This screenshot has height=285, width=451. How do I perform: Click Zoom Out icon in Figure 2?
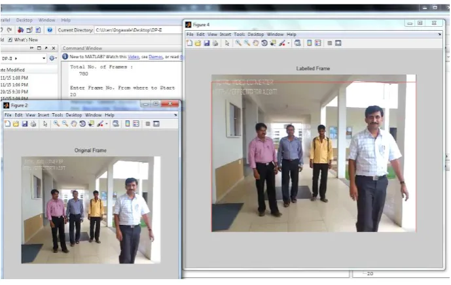click(65, 124)
